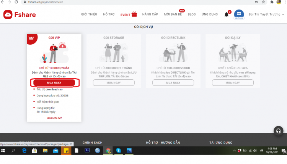Click the Gói Directlink illustration

tap(173, 53)
